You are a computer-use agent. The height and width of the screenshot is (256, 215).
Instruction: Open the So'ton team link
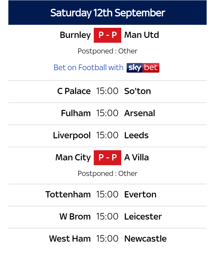pos(137,91)
